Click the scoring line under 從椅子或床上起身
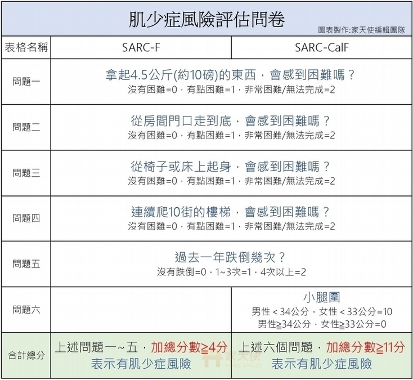 click(231, 181)
